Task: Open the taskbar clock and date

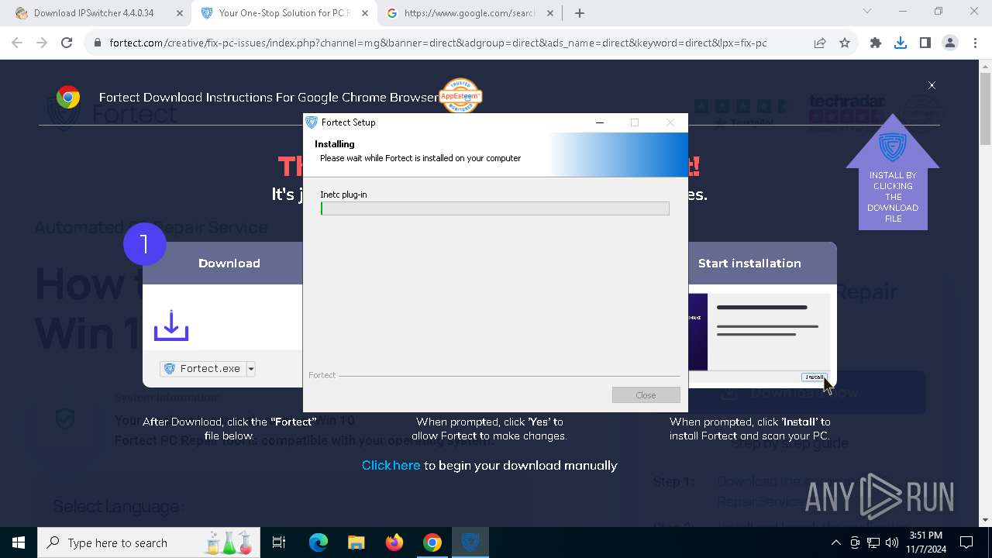Action: pyautogui.click(x=925, y=542)
